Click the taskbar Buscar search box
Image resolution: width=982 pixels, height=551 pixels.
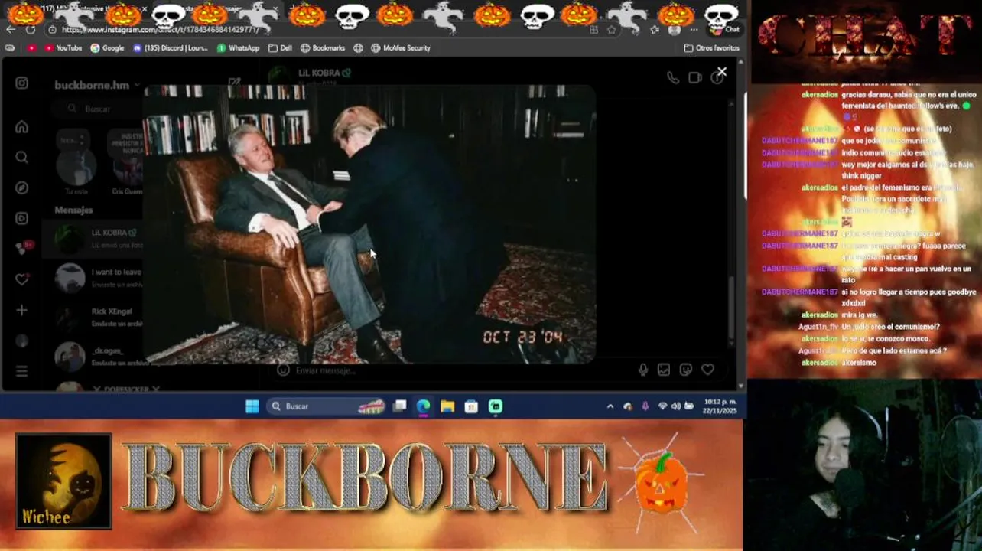point(327,406)
